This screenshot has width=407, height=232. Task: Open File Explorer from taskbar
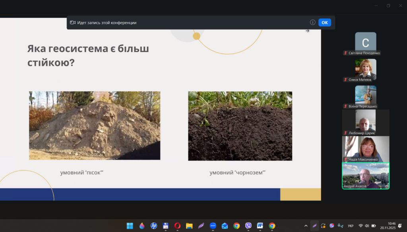click(189, 226)
